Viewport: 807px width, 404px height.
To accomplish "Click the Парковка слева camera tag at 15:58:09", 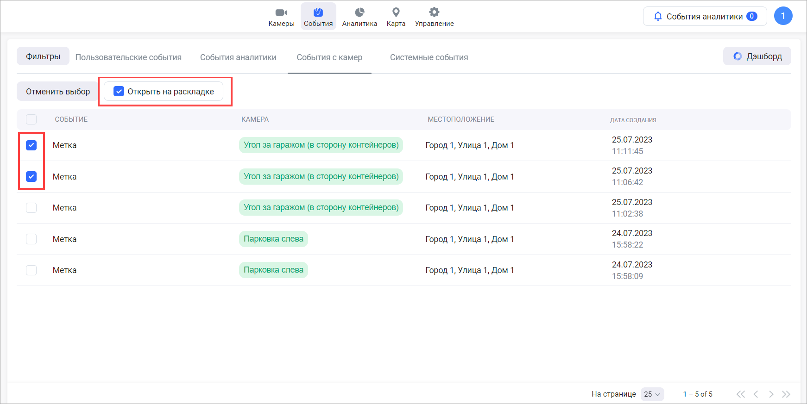I will 273,270.
